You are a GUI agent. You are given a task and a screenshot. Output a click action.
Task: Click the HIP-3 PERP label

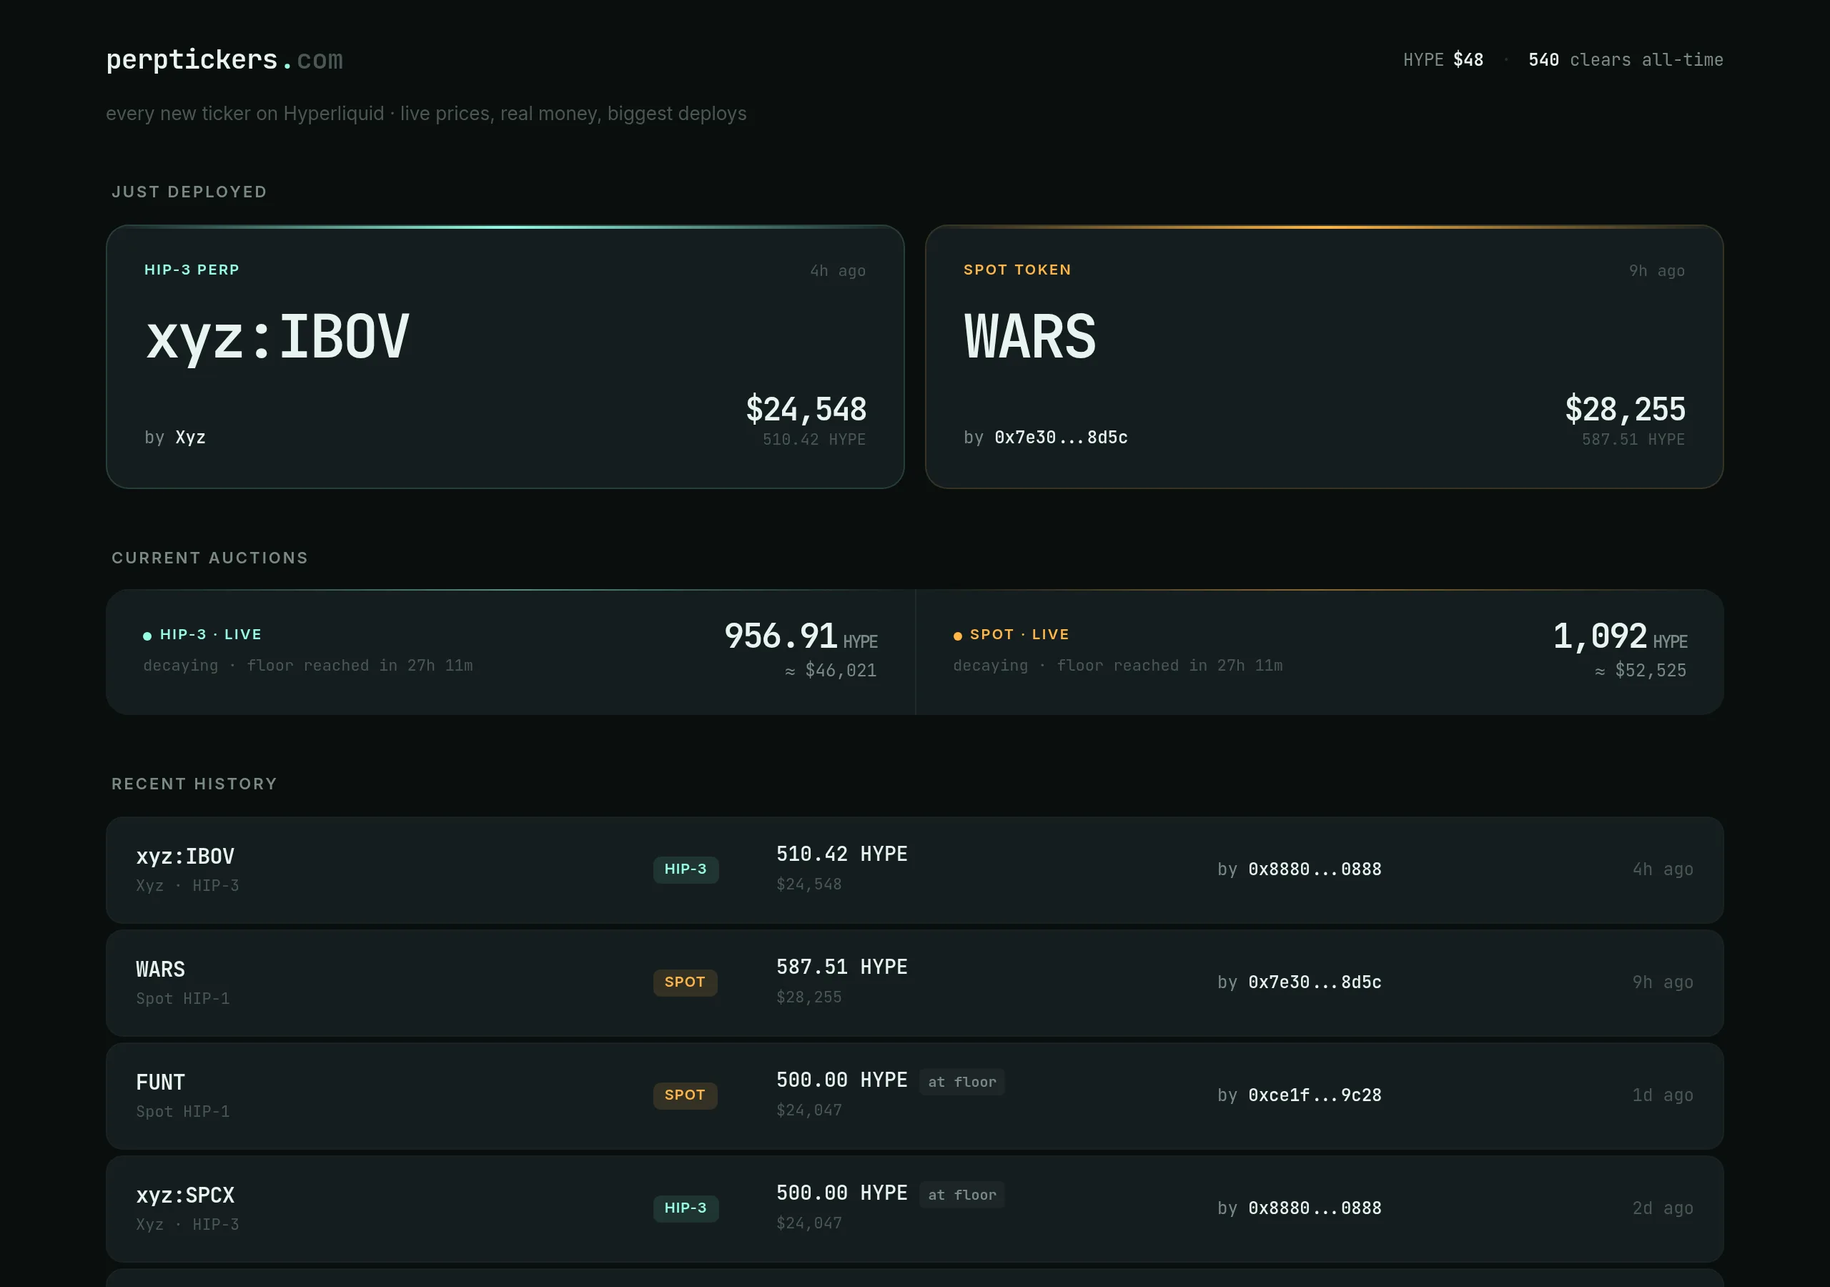(192, 270)
